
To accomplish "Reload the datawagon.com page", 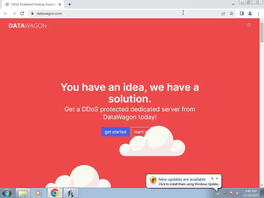I will [x=22, y=13].
